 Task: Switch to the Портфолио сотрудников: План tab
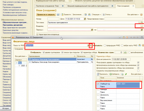pyautogui.click(x=47, y=6)
